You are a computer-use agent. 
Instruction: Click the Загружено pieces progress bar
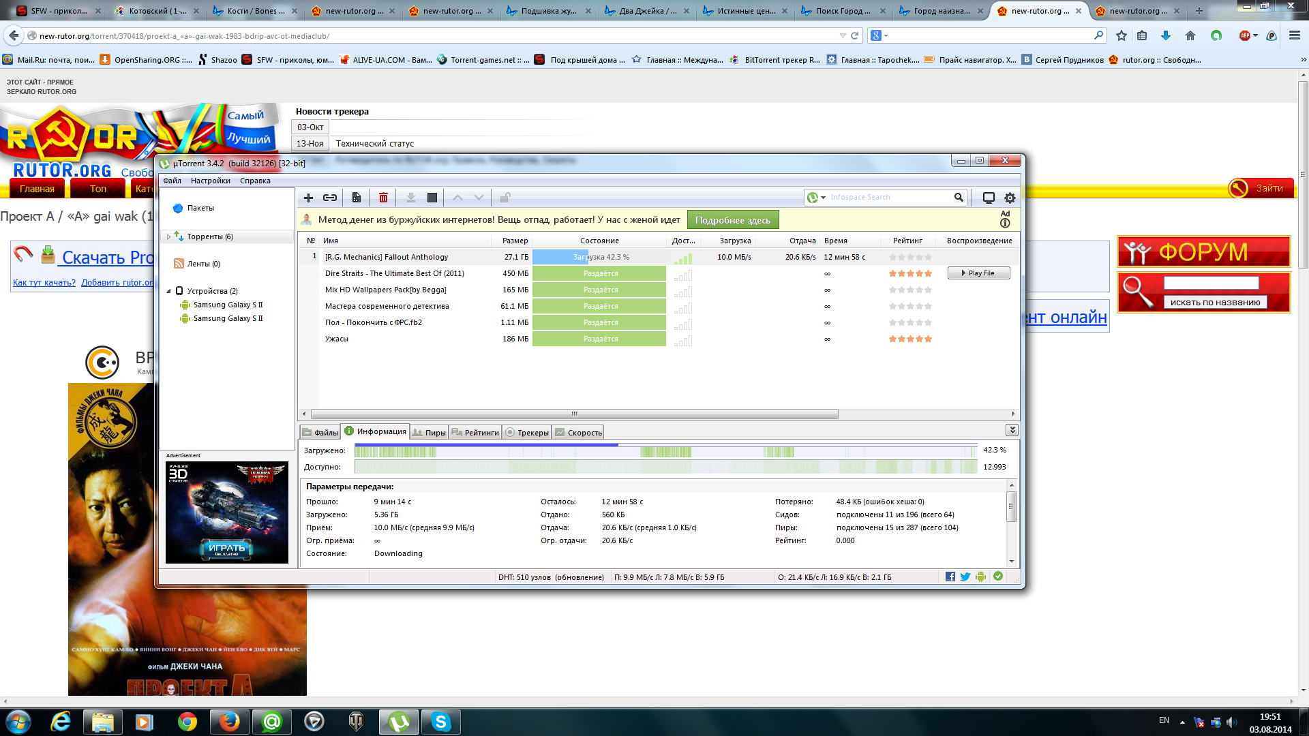[x=666, y=450]
